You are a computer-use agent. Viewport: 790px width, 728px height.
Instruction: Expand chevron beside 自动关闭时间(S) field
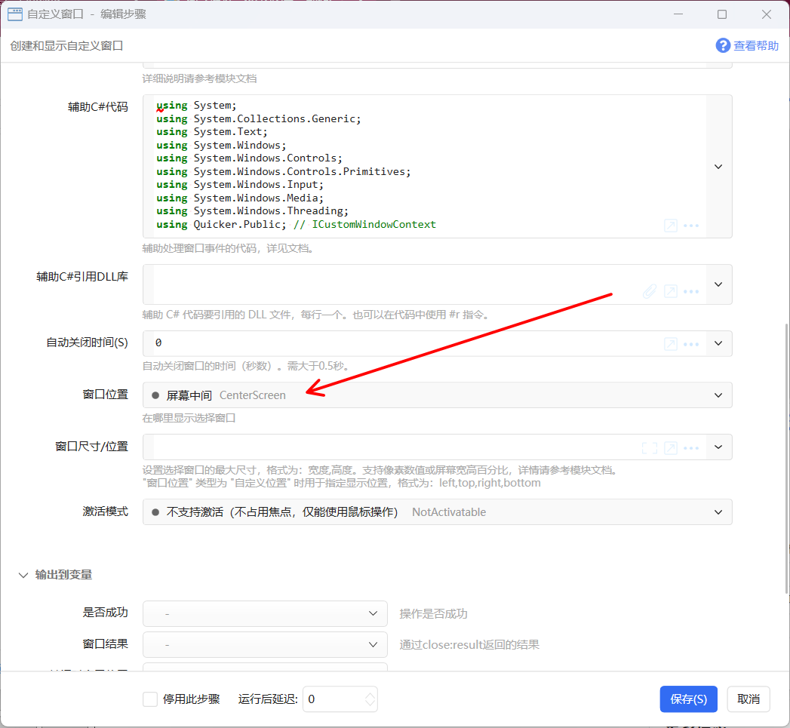click(718, 343)
